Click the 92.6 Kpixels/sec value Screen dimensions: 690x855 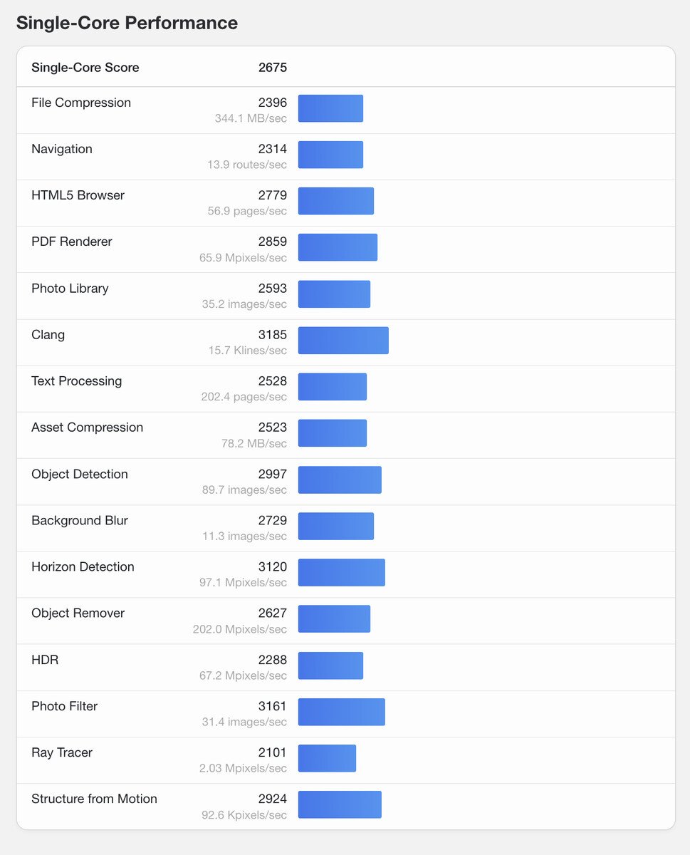pyautogui.click(x=244, y=814)
